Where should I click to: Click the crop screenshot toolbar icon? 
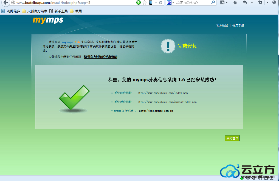click(x=260, y=2)
